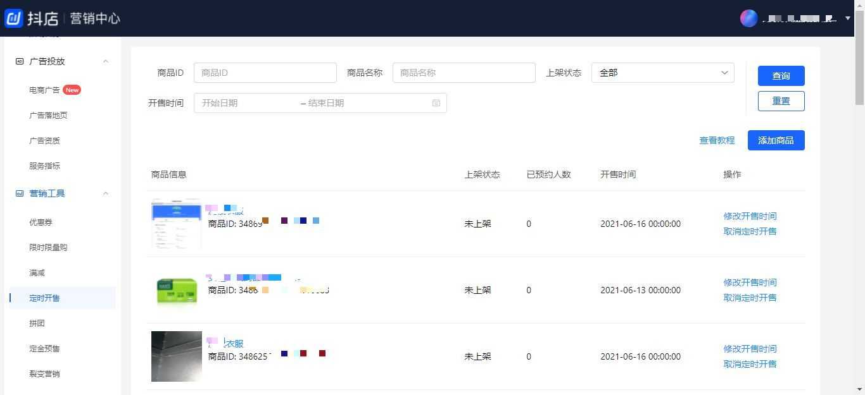Click the user avatar in header
The image size is (865, 395).
point(748,18)
